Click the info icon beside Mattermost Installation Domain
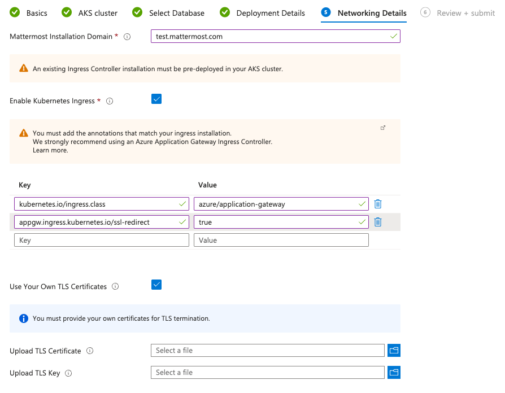505x393 pixels. click(127, 37)
